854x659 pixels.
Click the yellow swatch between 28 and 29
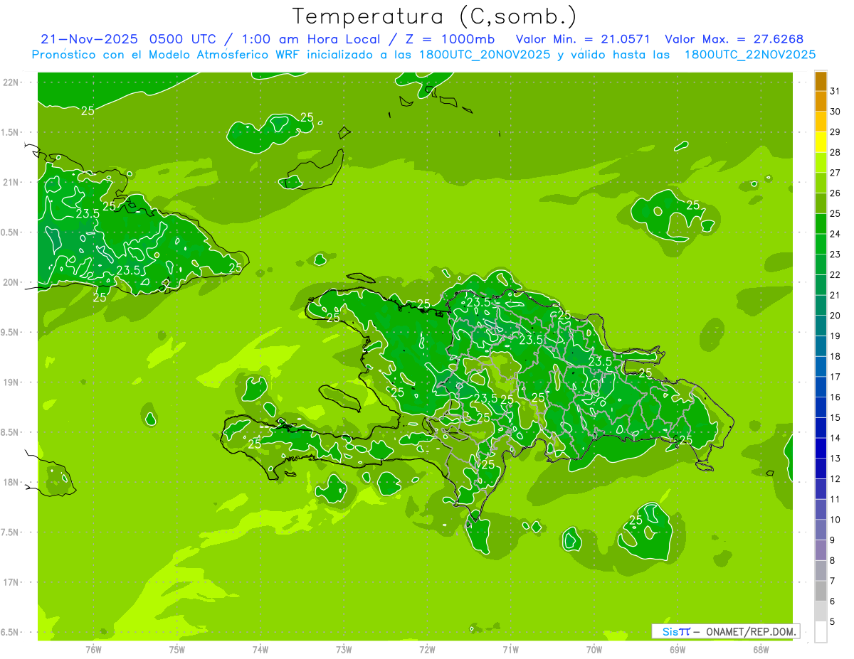821,142
